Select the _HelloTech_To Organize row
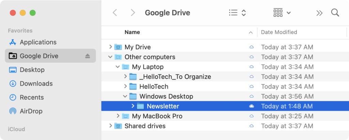 225,76
